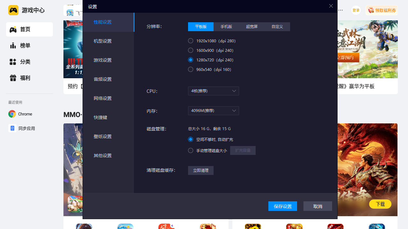Select 手机版 resolution mode

(x=226, y=27)
